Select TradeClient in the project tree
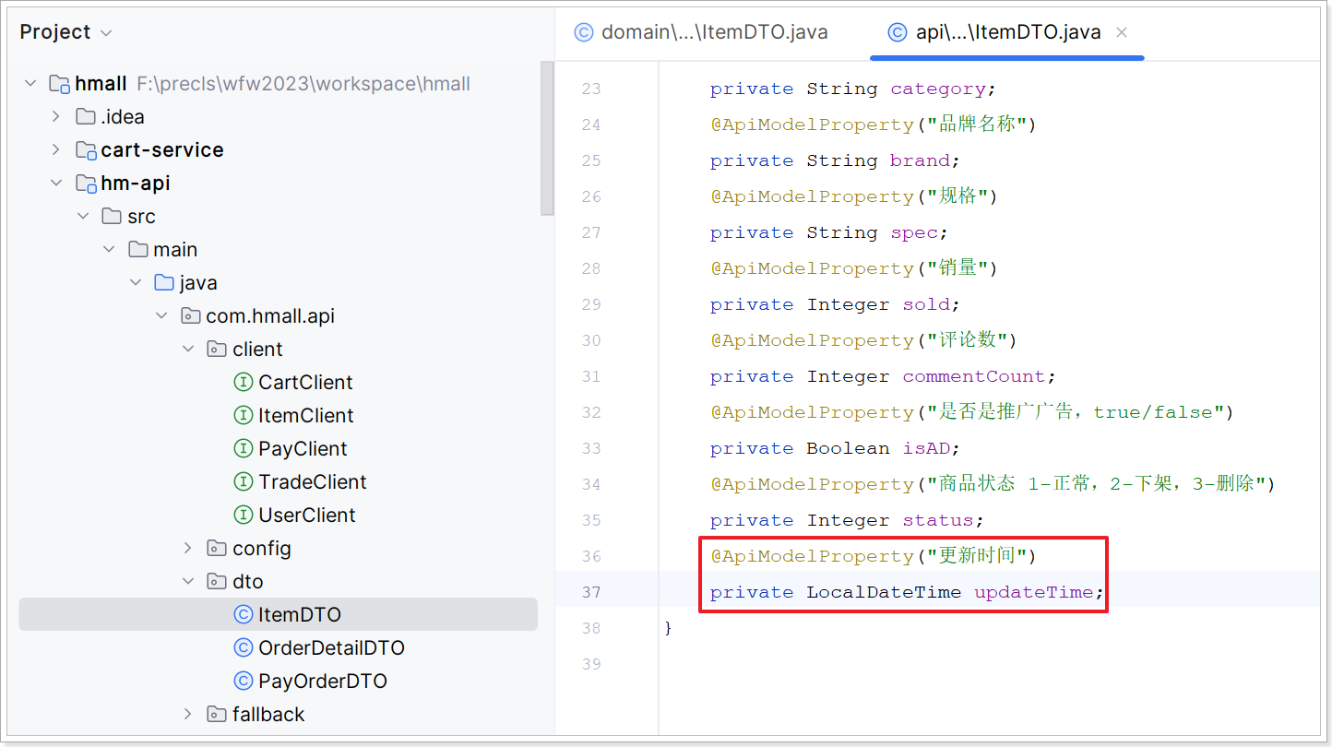This screenshot has width=1332, height=747. click(x=312, y=482)
